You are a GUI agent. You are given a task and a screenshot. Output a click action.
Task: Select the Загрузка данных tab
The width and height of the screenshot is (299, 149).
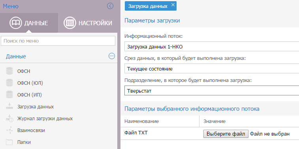[148, 6]
